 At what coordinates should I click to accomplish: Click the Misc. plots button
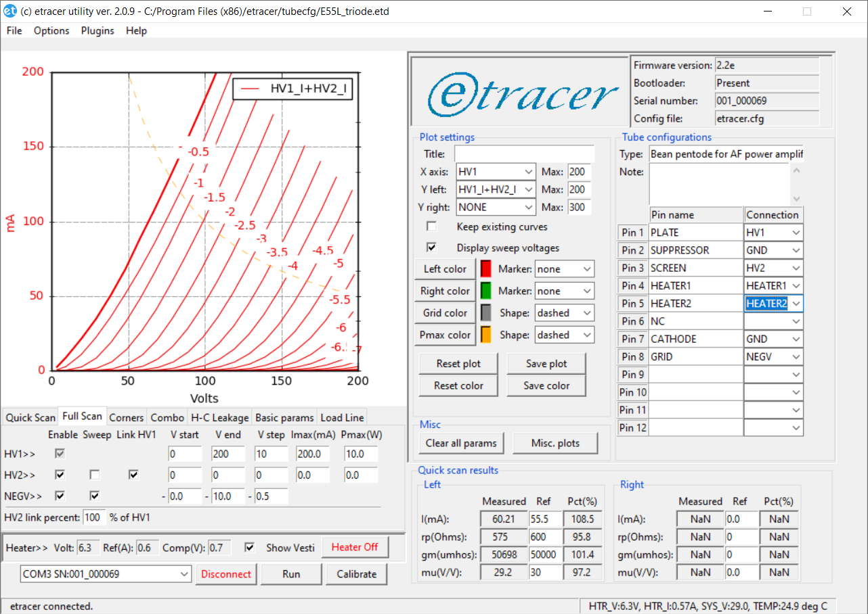pos(555,443)
